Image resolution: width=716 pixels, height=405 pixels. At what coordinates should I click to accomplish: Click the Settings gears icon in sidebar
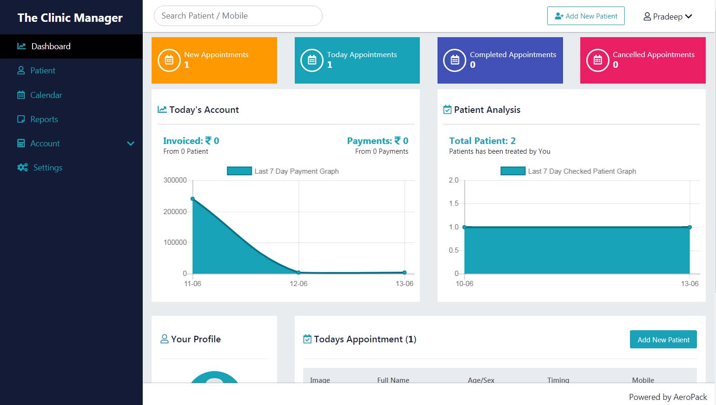click(x=22, y=167)
